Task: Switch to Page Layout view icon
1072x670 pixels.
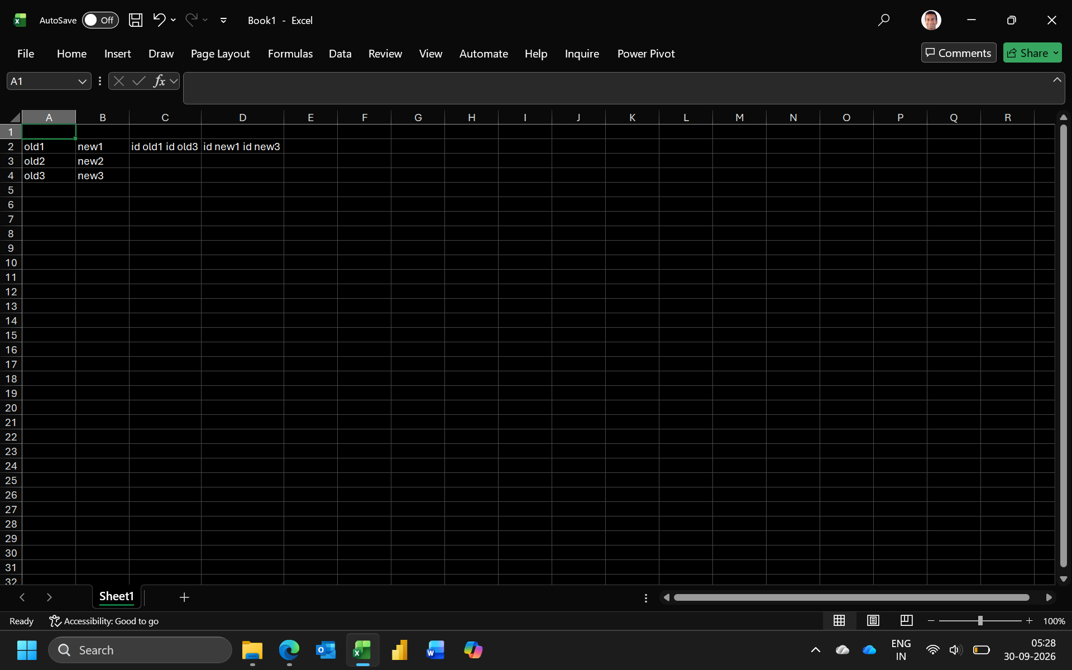Action: coord(873,620)
